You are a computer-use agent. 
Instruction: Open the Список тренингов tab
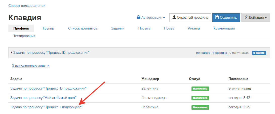83,28
